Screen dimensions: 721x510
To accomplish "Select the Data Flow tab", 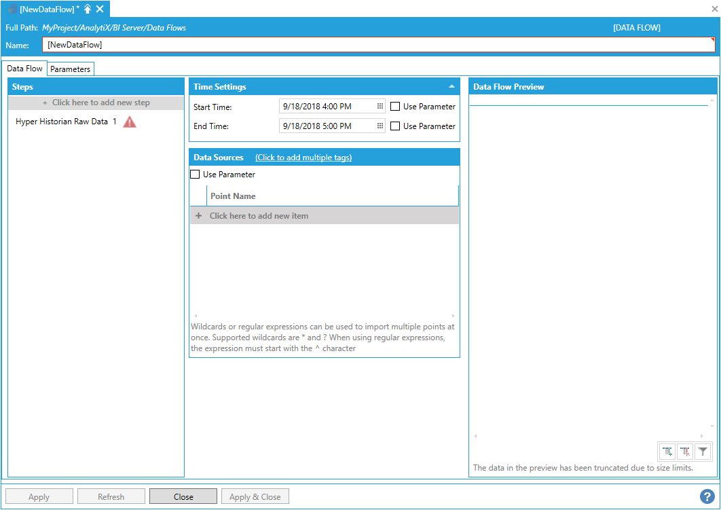I will tap(25, 69).
